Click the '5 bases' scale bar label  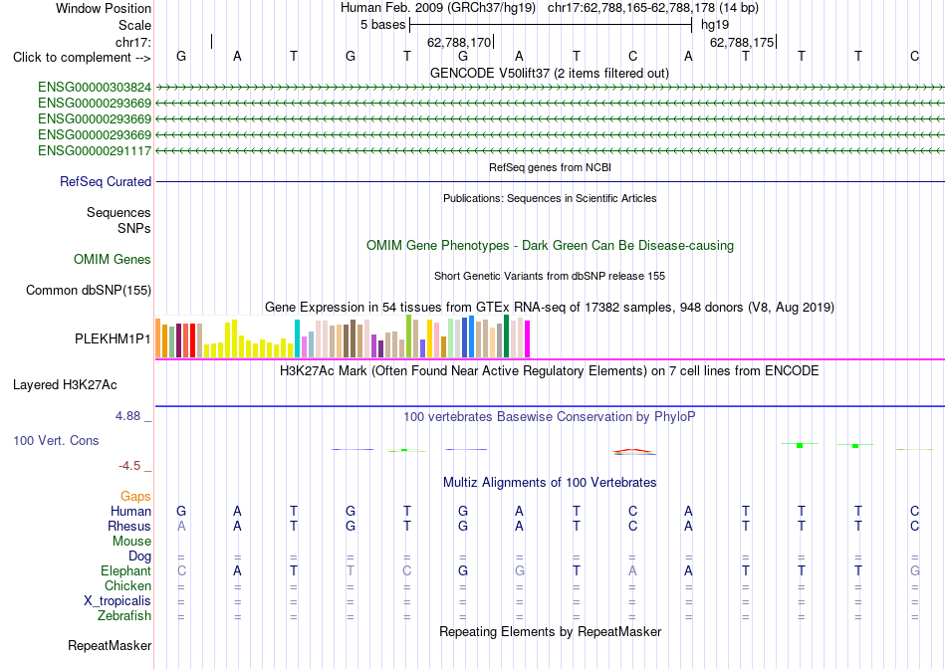tap(383, 25)
